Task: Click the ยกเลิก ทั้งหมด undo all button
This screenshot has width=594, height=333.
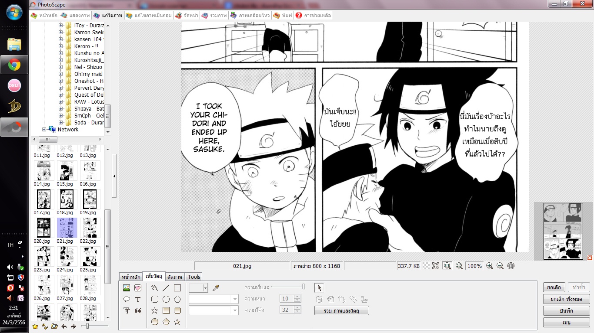Action: pyautogui.click(x=567, y=299)
